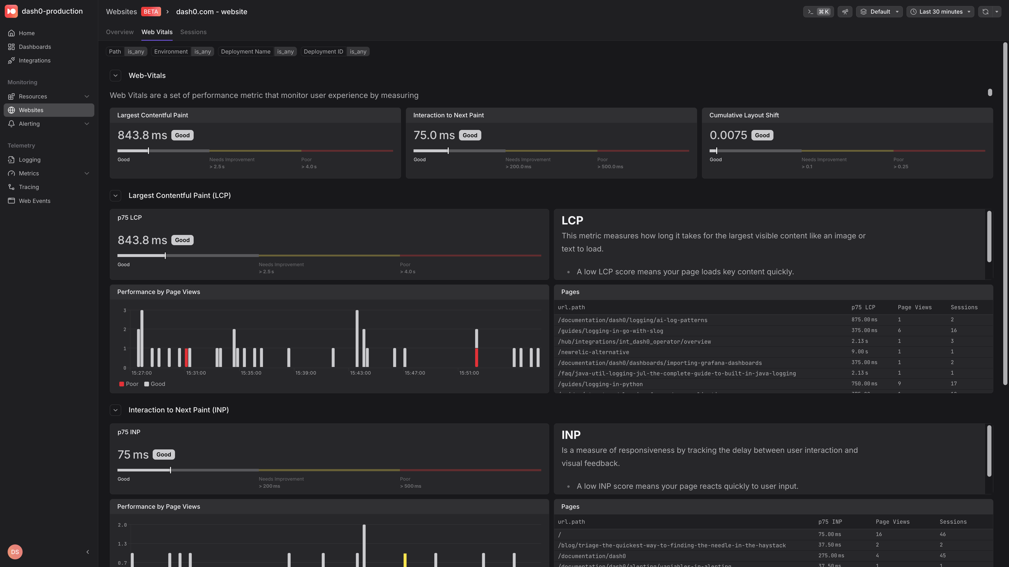
Task: Click the INP description panel scrollbar
Action: 989,451
